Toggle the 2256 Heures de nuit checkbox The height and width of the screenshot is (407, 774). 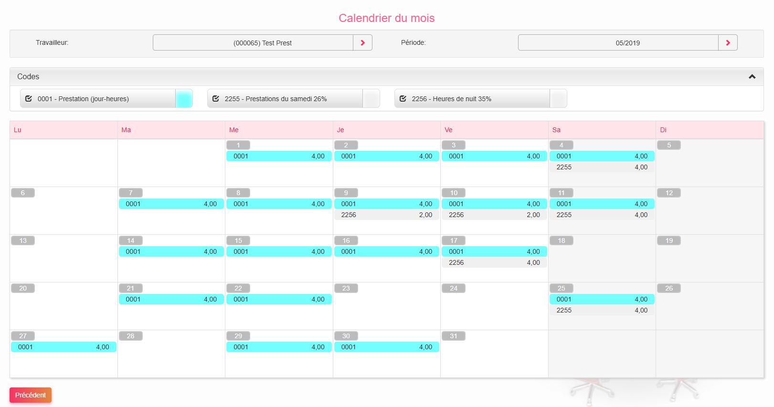pyautogui.click(x=403, y=99)
